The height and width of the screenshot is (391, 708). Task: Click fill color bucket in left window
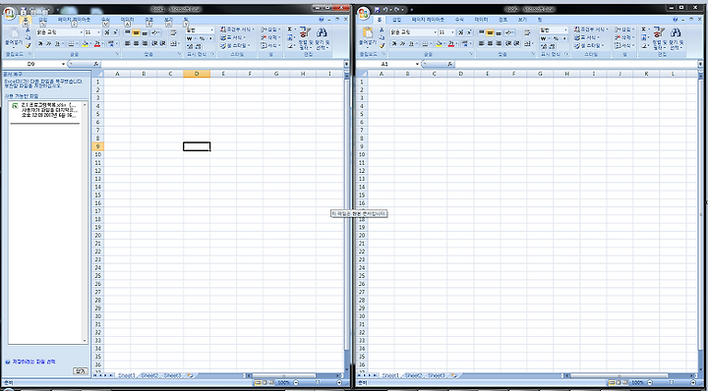(85, 43)
